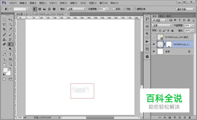Select the Magic Wand tool
The height and width of the screenshot is (120, 197).
pos(10,25)
